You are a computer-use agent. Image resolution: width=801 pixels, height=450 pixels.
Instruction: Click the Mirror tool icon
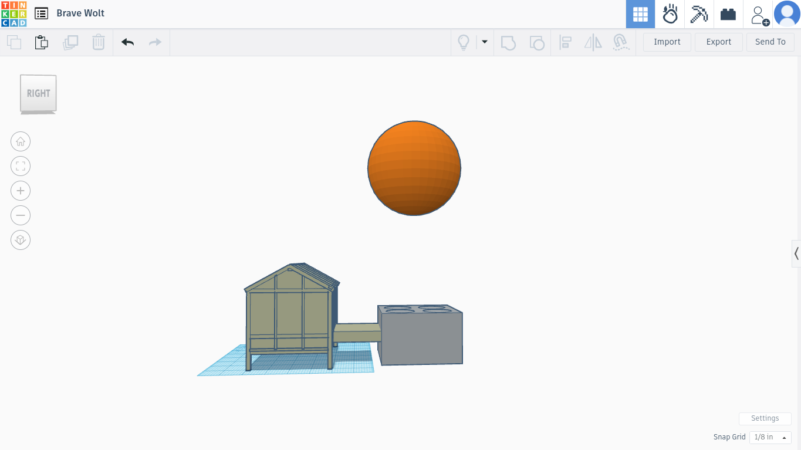coord(593,42)
